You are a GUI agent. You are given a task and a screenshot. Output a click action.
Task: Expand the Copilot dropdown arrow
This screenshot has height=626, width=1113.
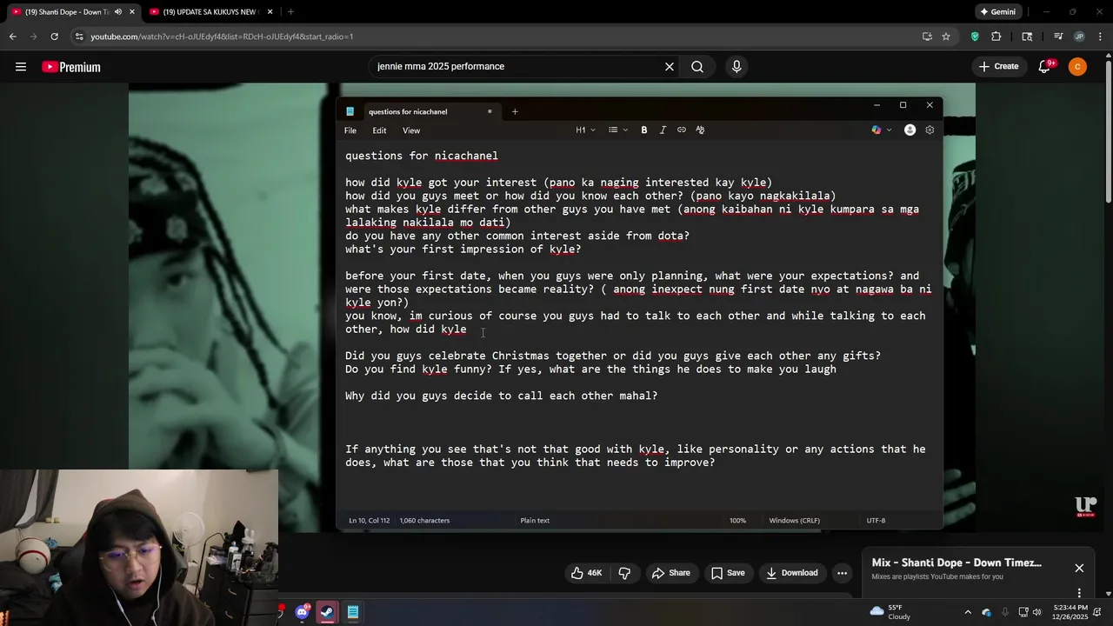tap(890, 130)
